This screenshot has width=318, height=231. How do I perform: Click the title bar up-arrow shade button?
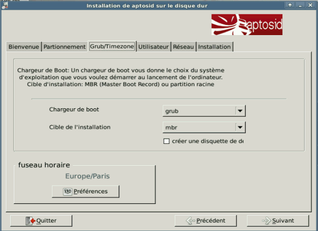click(290, 5)
